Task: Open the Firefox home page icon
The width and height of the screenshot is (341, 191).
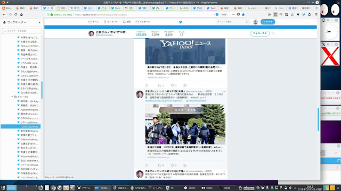Action: [21, 14]
